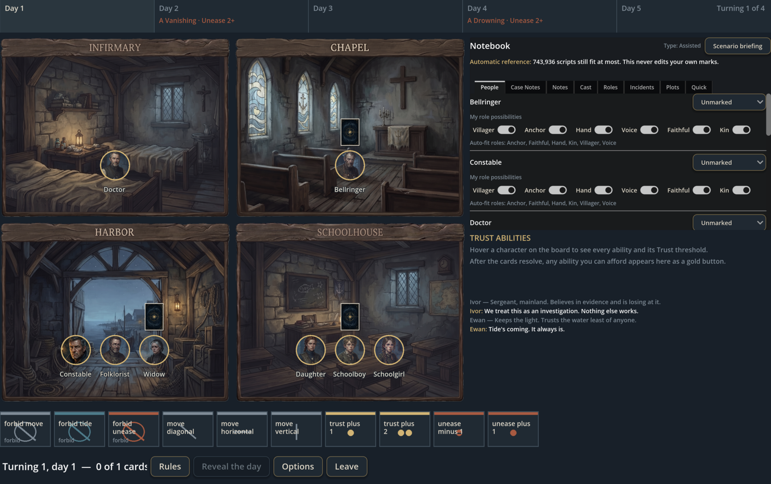Switch to the Cast tab

(585, 87)
